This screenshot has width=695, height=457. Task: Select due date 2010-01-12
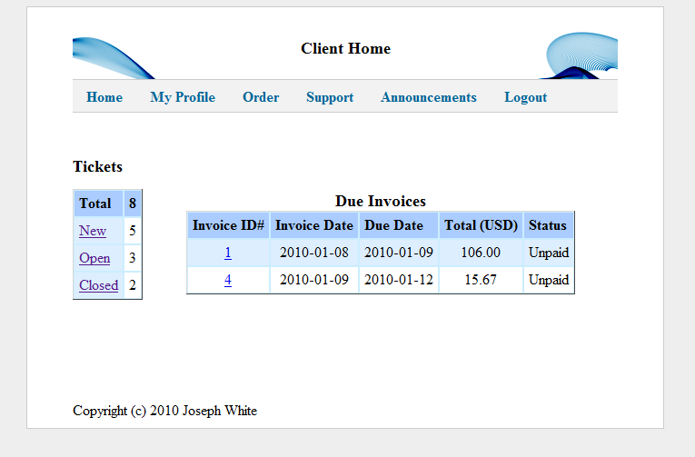pyautogui.click(x=399, y=280)
